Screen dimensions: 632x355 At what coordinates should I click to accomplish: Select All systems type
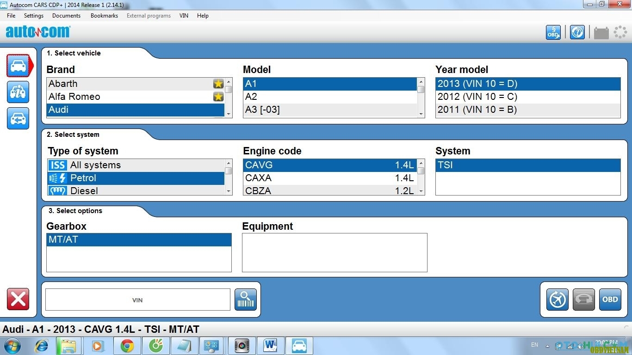136,165
